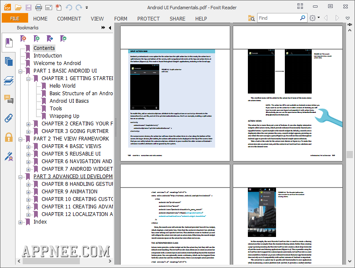Open the COMMENT ribbon tab
Image resolution: width=355 pixels, height=268 pixels.
[69, 18]
